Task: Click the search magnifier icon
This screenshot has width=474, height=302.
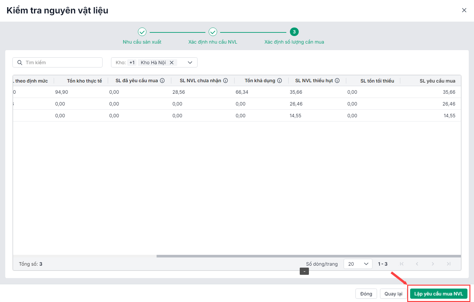Action: tap(20, 63)
